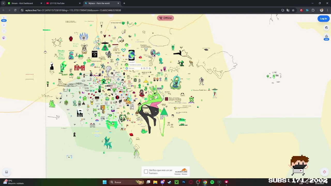Open the 7TV extension icon
331x186 pixels.
click(x=307, y=10)
